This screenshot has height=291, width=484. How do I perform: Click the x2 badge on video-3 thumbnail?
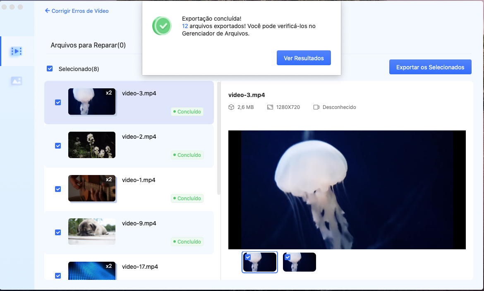(109, 93)
